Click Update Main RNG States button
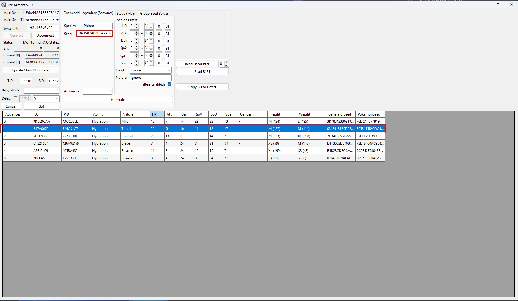The height and width of the screenshot is (301, 518). (x=31, y=70)
